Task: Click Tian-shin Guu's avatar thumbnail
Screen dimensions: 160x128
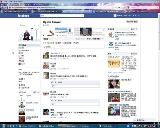Action: (x=46, y=55)
